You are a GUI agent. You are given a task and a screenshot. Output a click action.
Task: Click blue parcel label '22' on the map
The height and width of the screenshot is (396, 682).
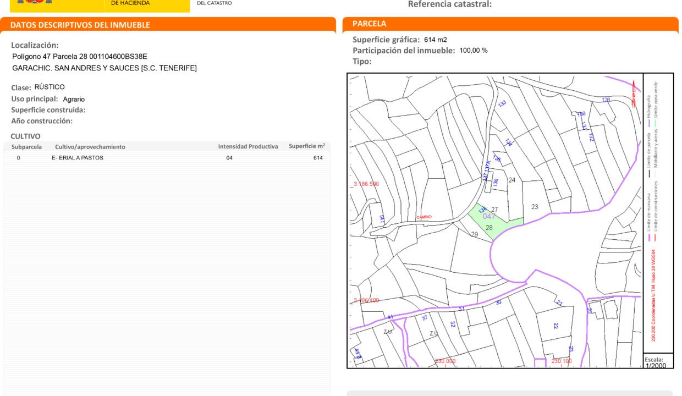tap(556, 326)
